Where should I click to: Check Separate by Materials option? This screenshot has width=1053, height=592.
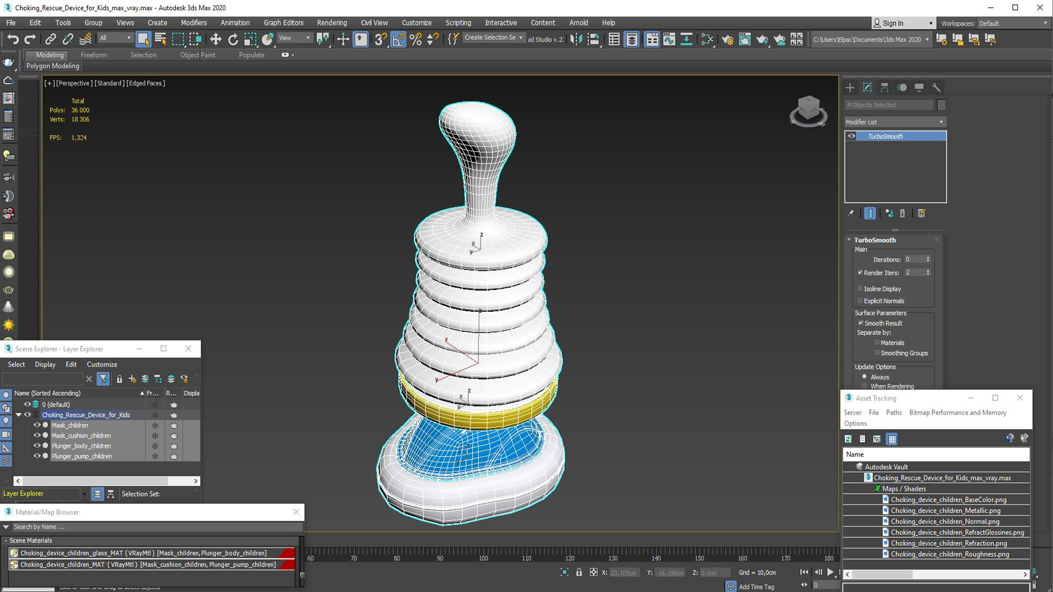(x=877, y=343)
